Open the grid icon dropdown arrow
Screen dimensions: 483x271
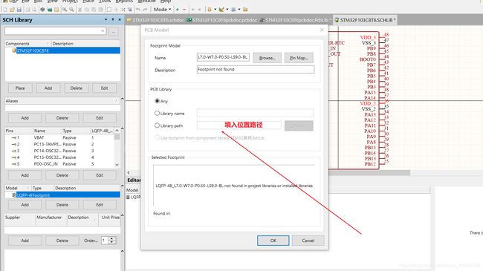pos(239,10)
